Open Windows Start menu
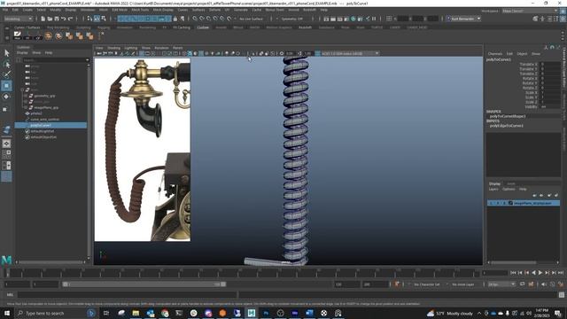The height and width of the screenshot is (319, 567). coord(7,313)
